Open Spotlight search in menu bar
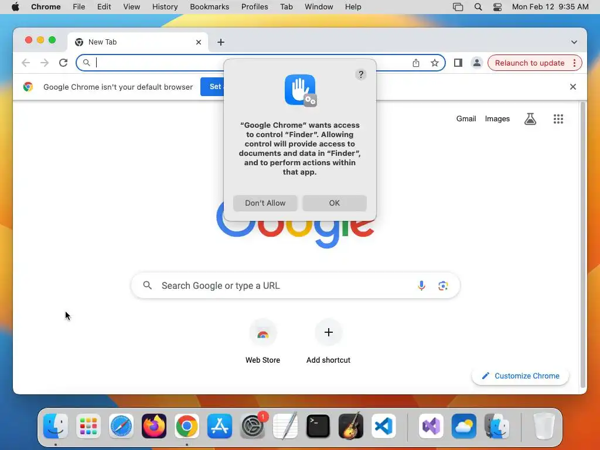600x450 pixels. pos(478,7)
